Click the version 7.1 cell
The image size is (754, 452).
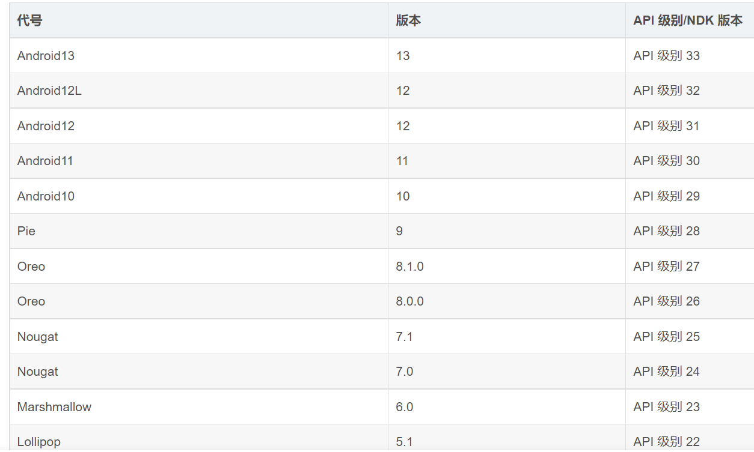point(507,337)
